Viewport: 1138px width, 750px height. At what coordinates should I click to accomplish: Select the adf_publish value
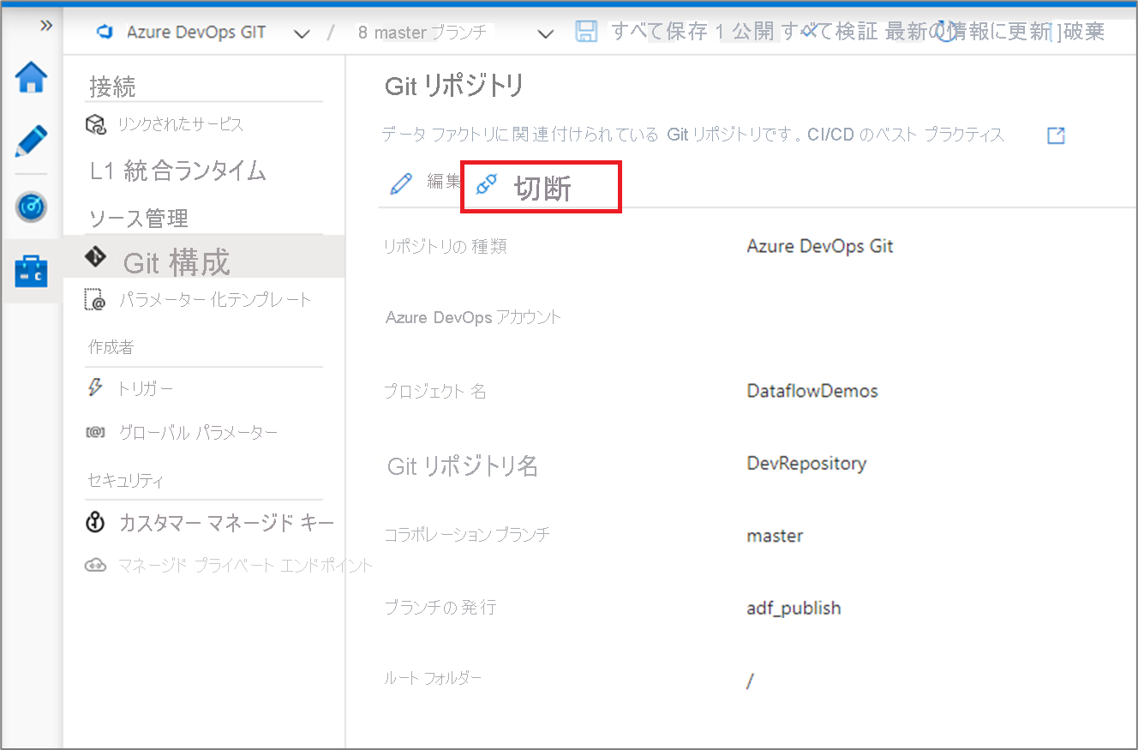794,609
